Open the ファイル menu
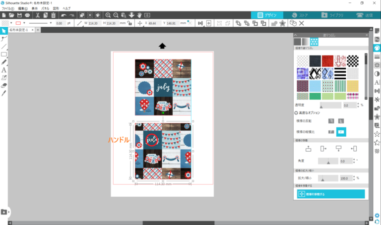The width and height of the screenshot is (381, 225). (8, 8)
